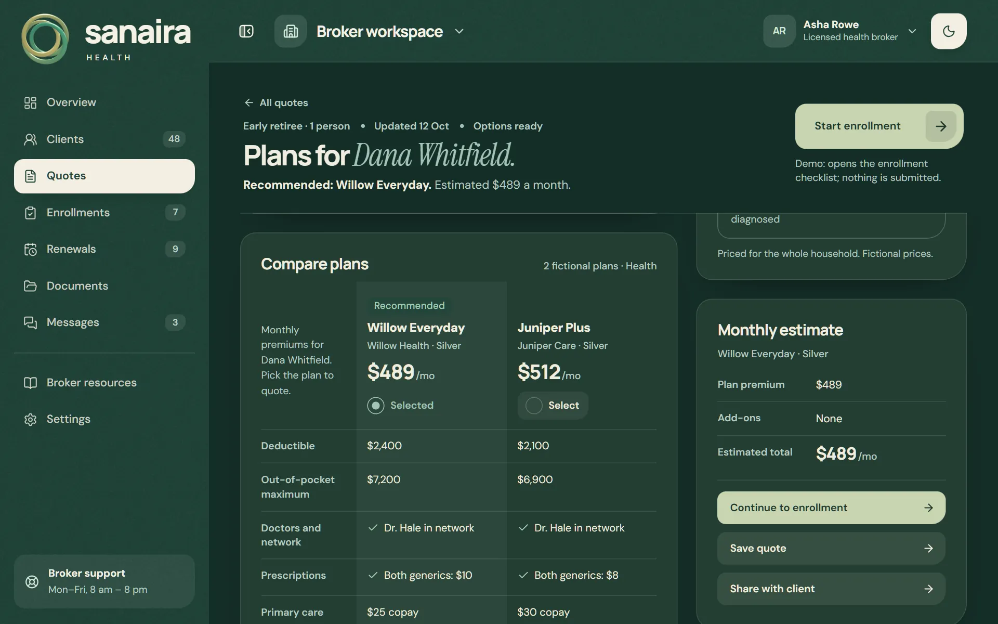998x624 pixels.
Task: Collapse the sidebar panel icon
Action: 246,31
